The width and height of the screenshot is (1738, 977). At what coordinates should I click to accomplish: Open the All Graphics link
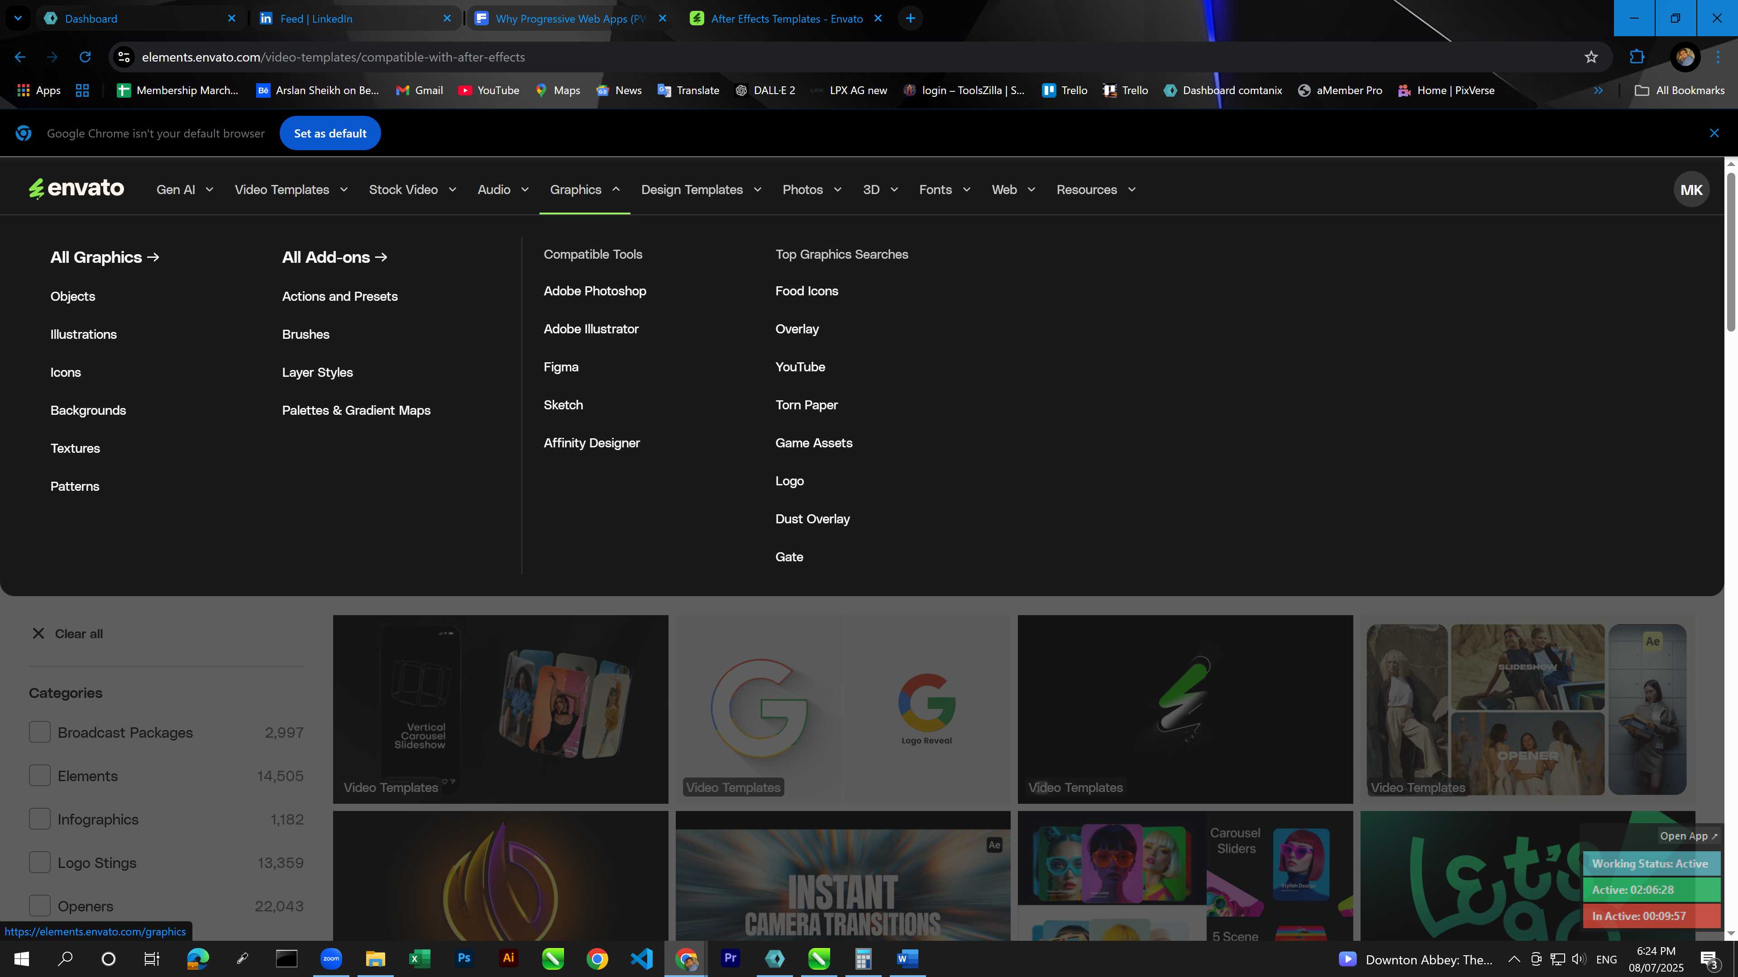coord(105,257)
